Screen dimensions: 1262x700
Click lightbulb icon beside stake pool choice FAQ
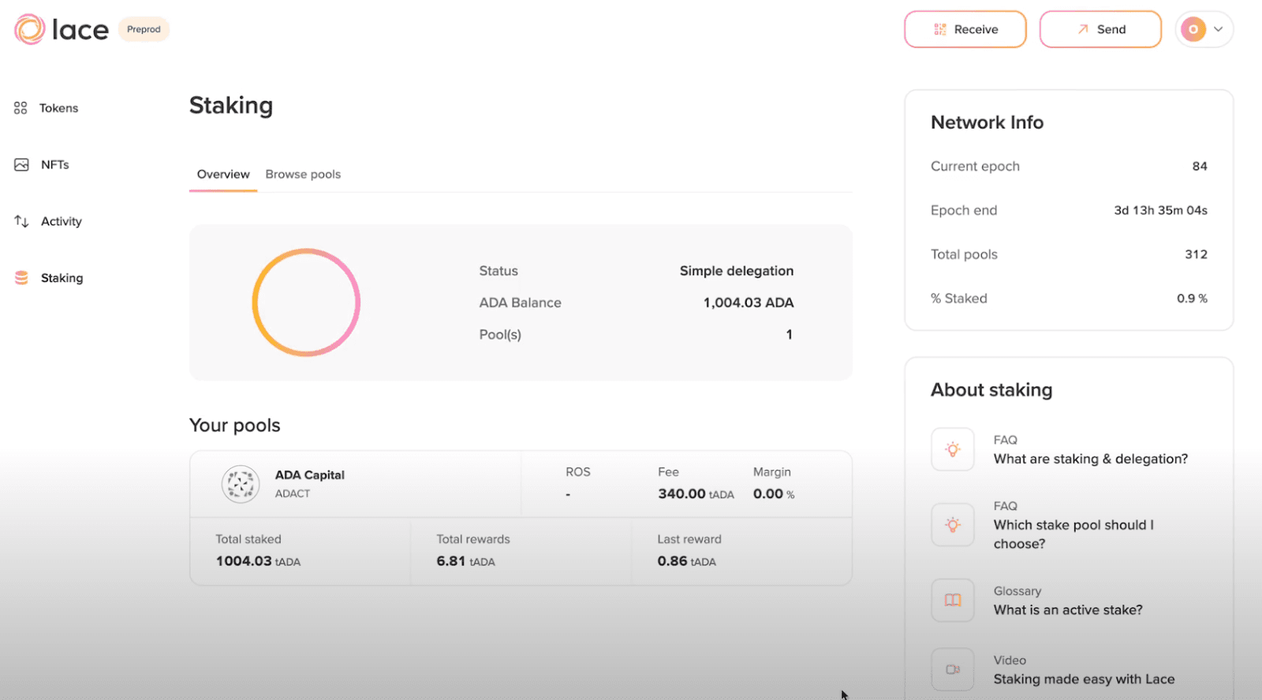(953, 525)
